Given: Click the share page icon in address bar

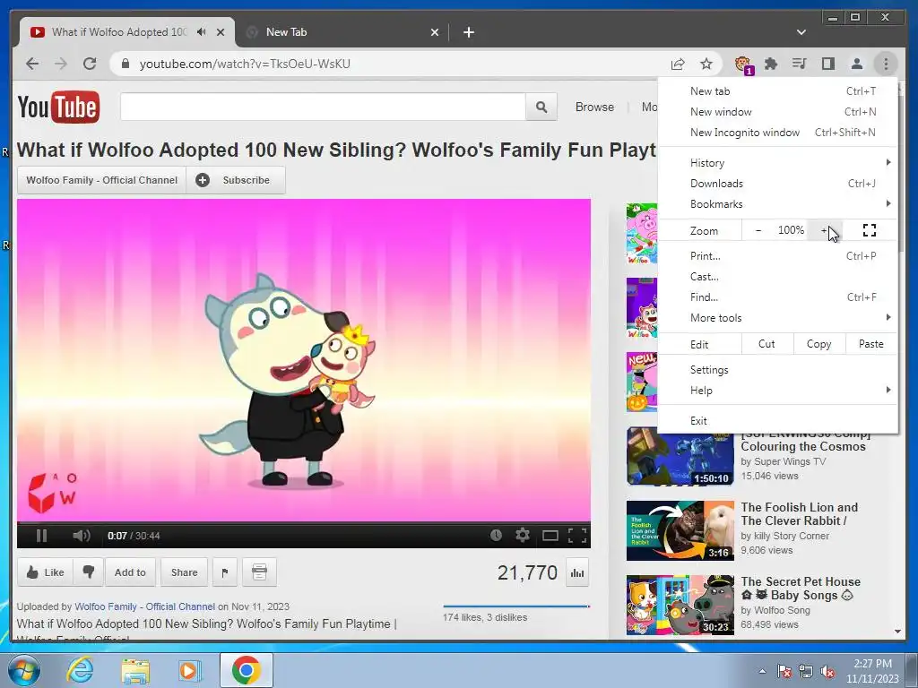Looking at the screenshot, I should coord(678,64).
